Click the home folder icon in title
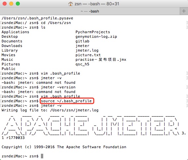This screenshot has width=188, height=160. 71,4
